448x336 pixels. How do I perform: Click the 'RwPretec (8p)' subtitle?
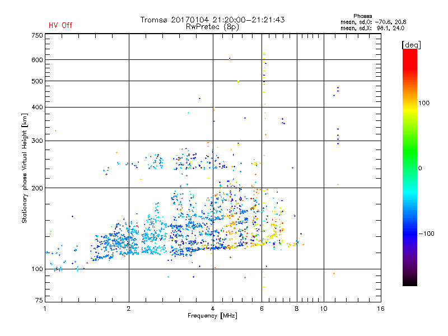[x=212, y=27]
